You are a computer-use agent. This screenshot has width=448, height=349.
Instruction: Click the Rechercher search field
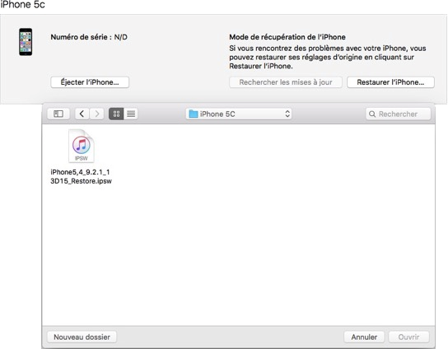click(399, 114)
